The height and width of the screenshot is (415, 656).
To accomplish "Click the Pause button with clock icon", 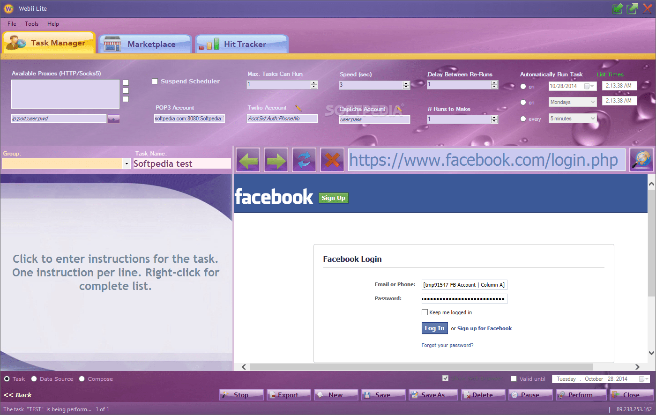I will click(530, 395).
